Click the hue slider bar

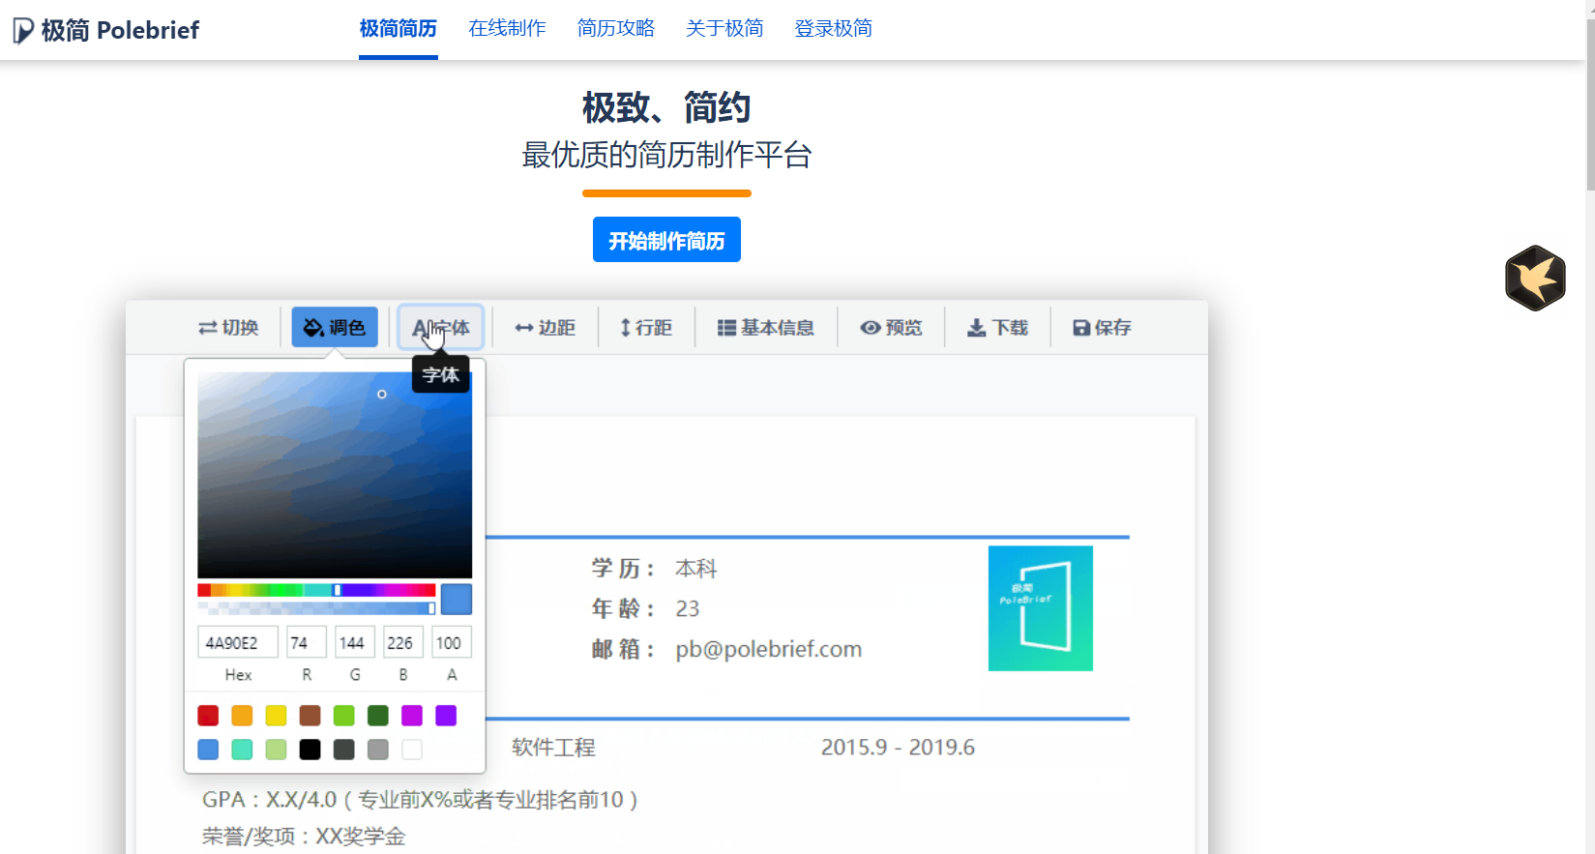coord(315,590)
